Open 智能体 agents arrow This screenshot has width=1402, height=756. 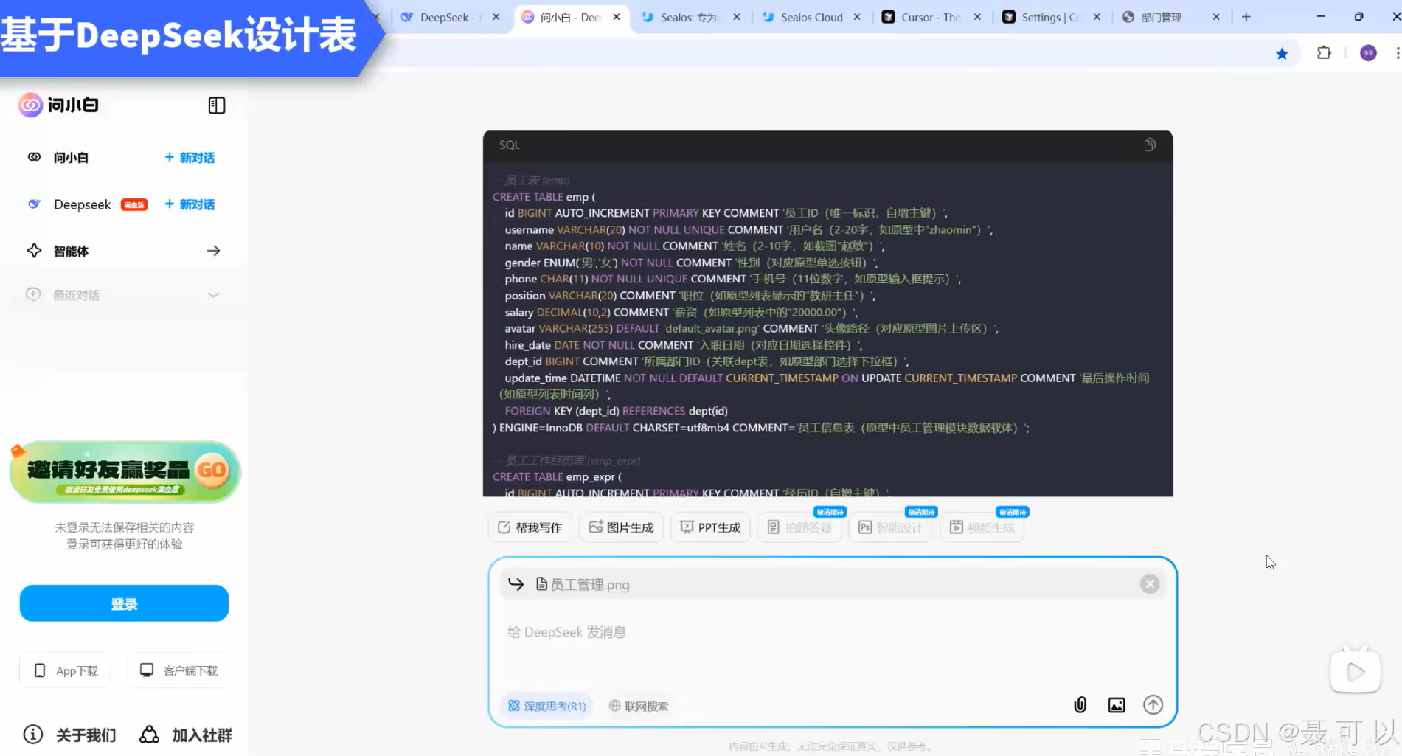[213, 251]
